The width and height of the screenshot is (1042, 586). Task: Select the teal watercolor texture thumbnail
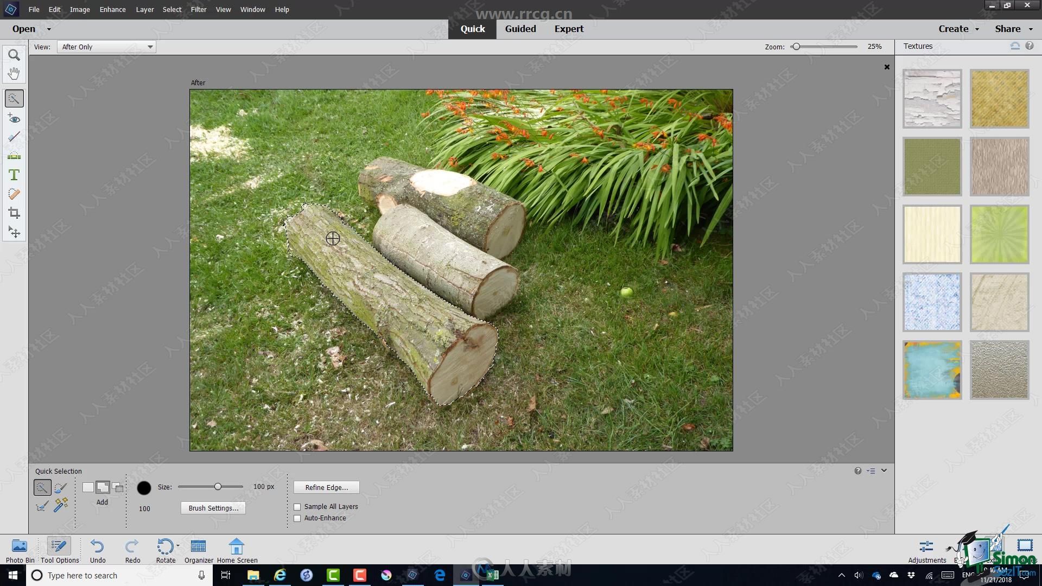(x=932, y=369)
